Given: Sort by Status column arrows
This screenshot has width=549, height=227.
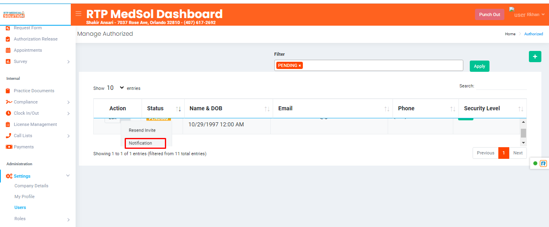Looking at the screenshot, I should coord(179,109).
